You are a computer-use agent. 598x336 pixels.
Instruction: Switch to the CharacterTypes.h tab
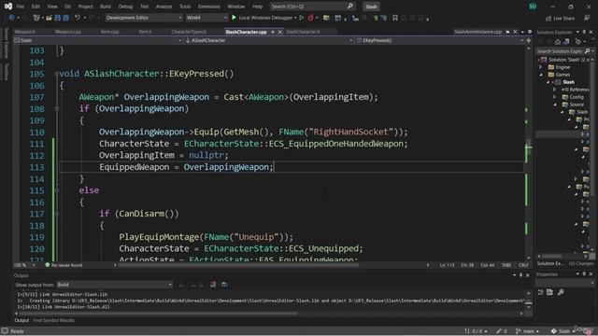pos(189,32)
